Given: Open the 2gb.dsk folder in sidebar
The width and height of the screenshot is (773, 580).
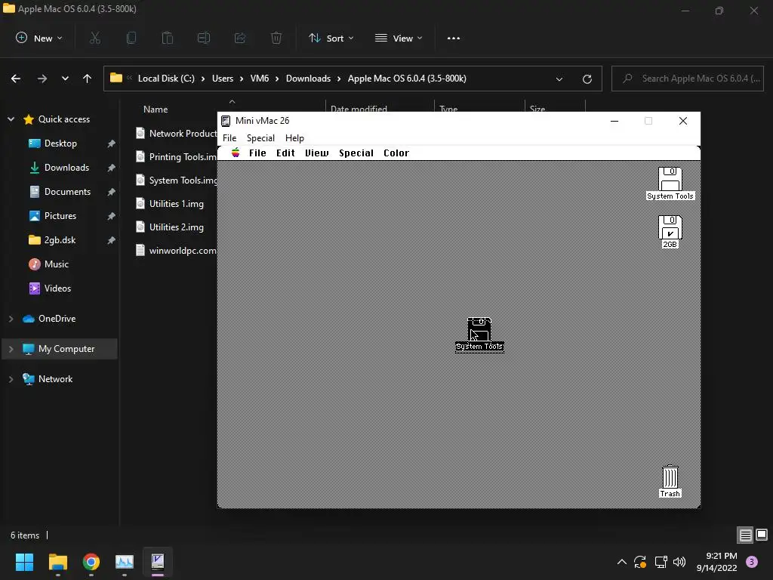Looking at the screenshot, I should [60, 240].
